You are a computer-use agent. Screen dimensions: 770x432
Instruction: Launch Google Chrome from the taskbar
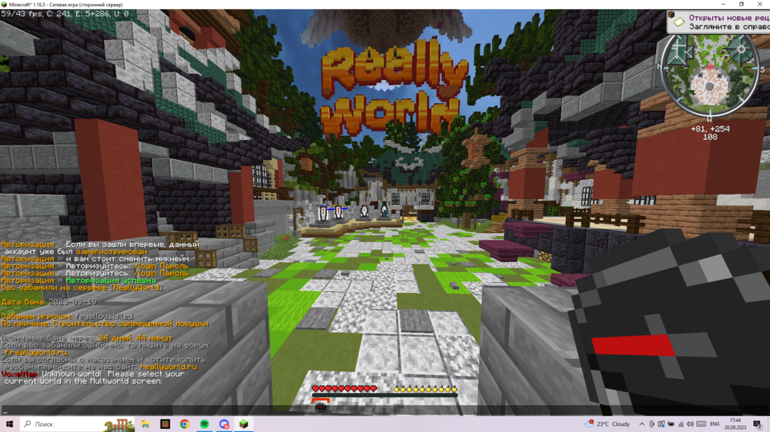(185, 424)
